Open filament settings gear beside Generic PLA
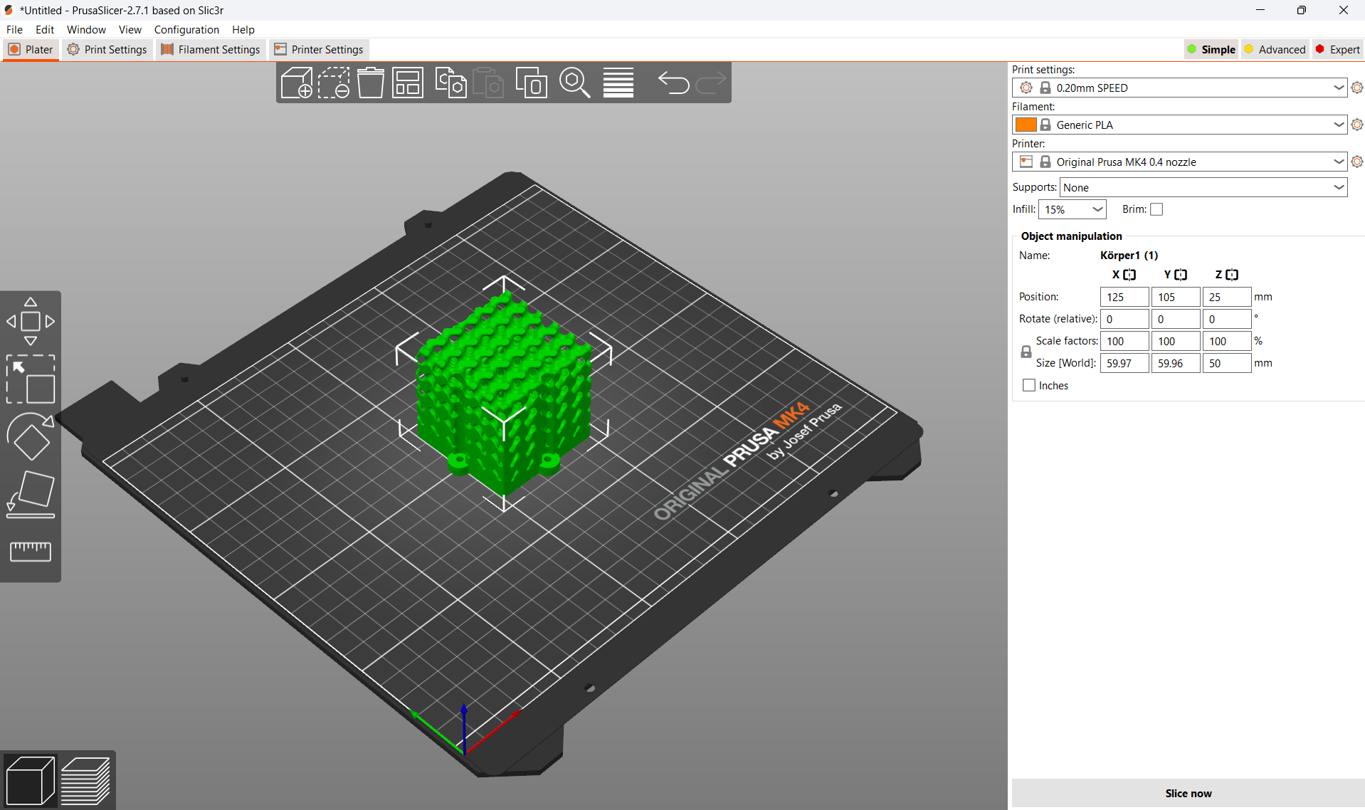The height and width of the screenshot is (810, 1365). pyautogui.click(x=1356, y=125)
